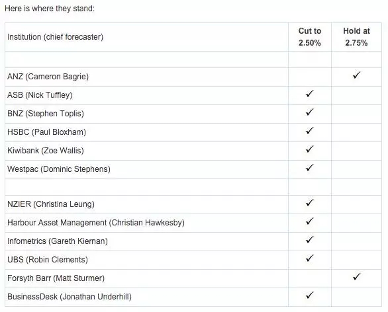This screenshot has width=388, height=312.
Task: Click the ASB cut checkmark
Action: click(x=310, y=94)
